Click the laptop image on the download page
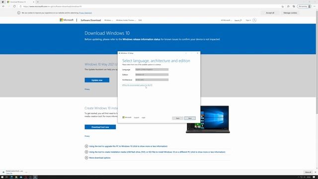The image size is (318, 179). (x=208, y=119)
